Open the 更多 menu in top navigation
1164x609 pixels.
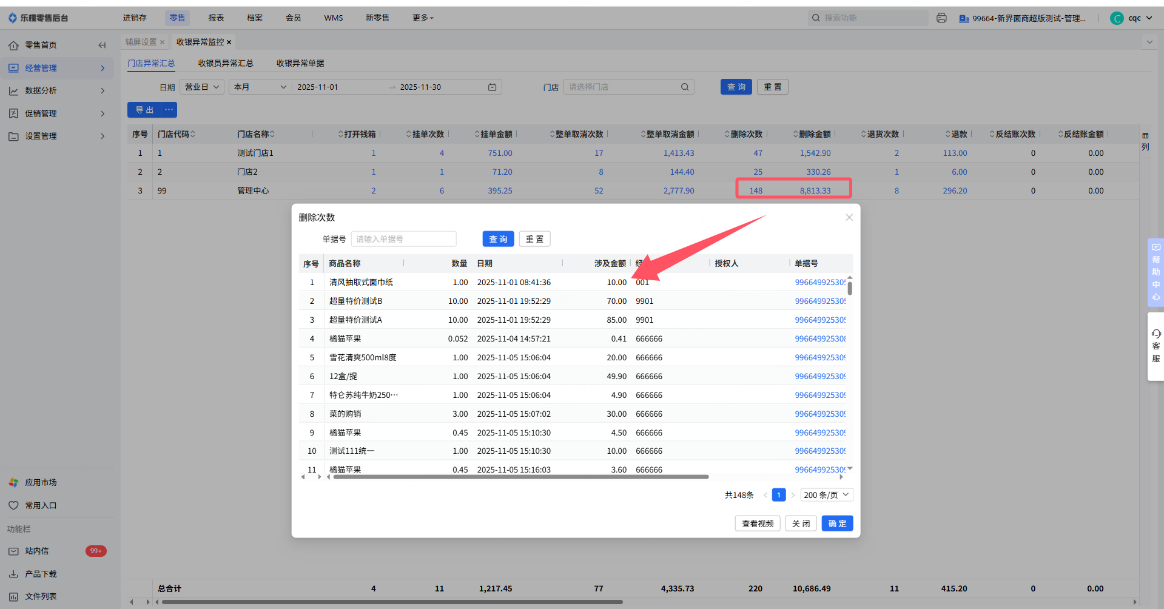pos(423,18)
